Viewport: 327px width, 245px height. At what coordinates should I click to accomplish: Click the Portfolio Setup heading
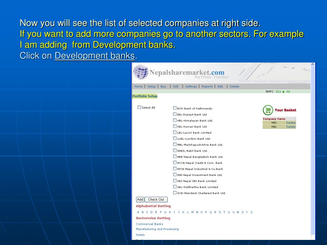point(145,96)
